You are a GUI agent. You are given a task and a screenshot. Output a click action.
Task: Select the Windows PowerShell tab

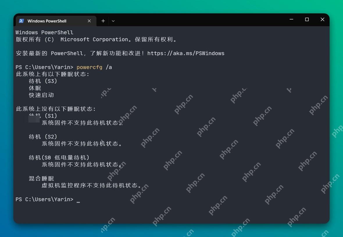pos(56,21)
